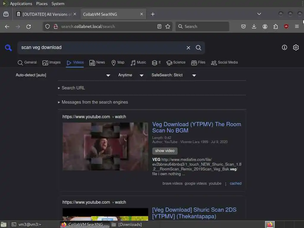304x228 pixels.
Task: Open the Applications menu
Action: 21,4
